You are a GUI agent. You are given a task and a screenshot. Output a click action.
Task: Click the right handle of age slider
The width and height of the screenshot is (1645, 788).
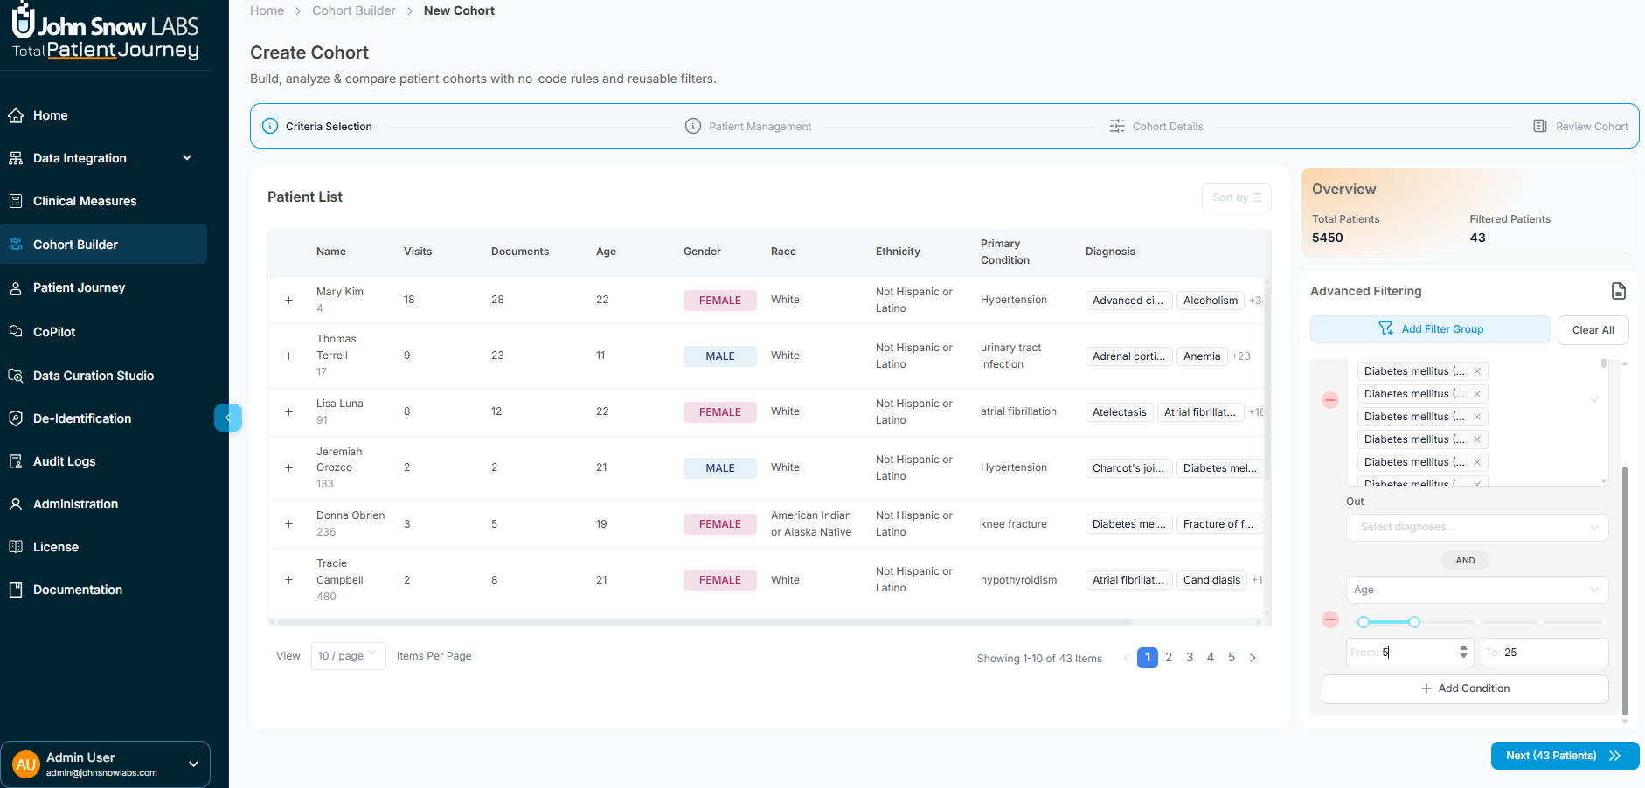point(1414,622)
